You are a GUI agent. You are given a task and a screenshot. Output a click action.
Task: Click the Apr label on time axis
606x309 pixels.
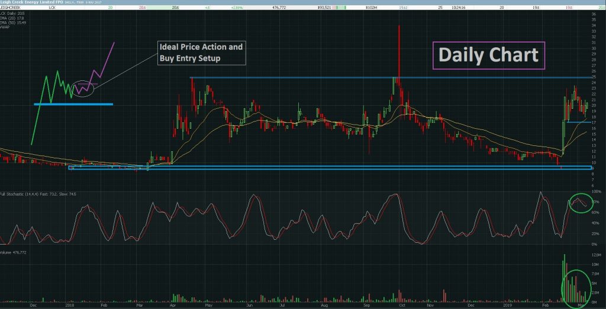point(173,304)
